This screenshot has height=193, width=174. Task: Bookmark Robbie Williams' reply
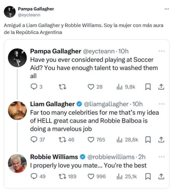[148, 176]
